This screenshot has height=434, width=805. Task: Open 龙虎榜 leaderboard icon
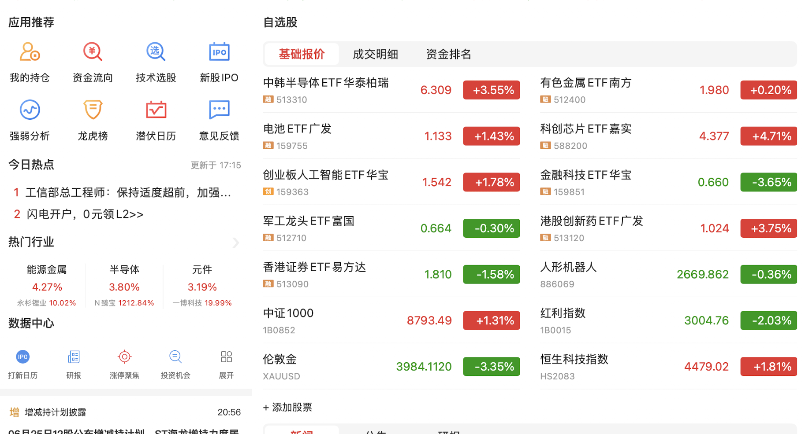(x=93, y=110)
